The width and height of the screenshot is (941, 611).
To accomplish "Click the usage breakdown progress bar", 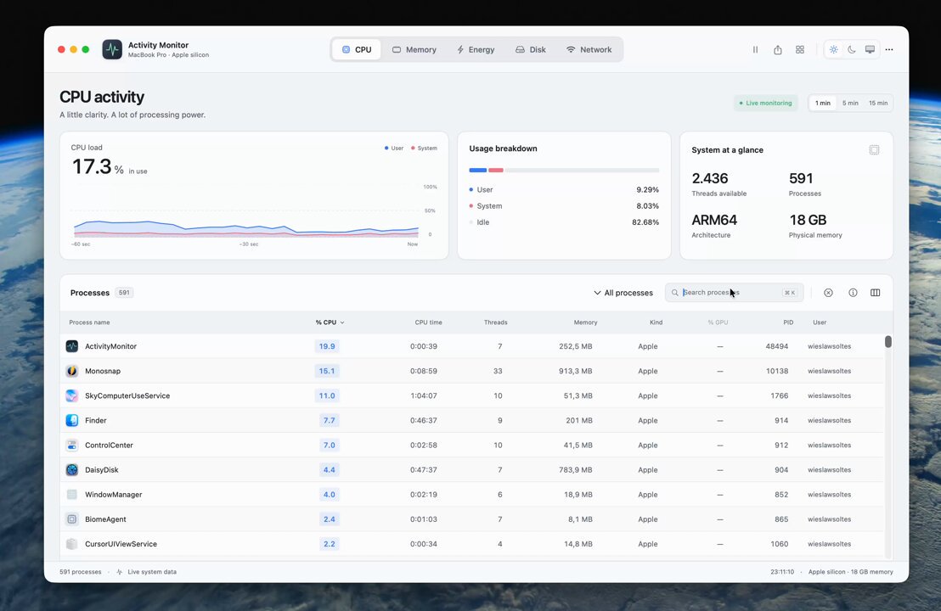I will (x=564, y=171).
